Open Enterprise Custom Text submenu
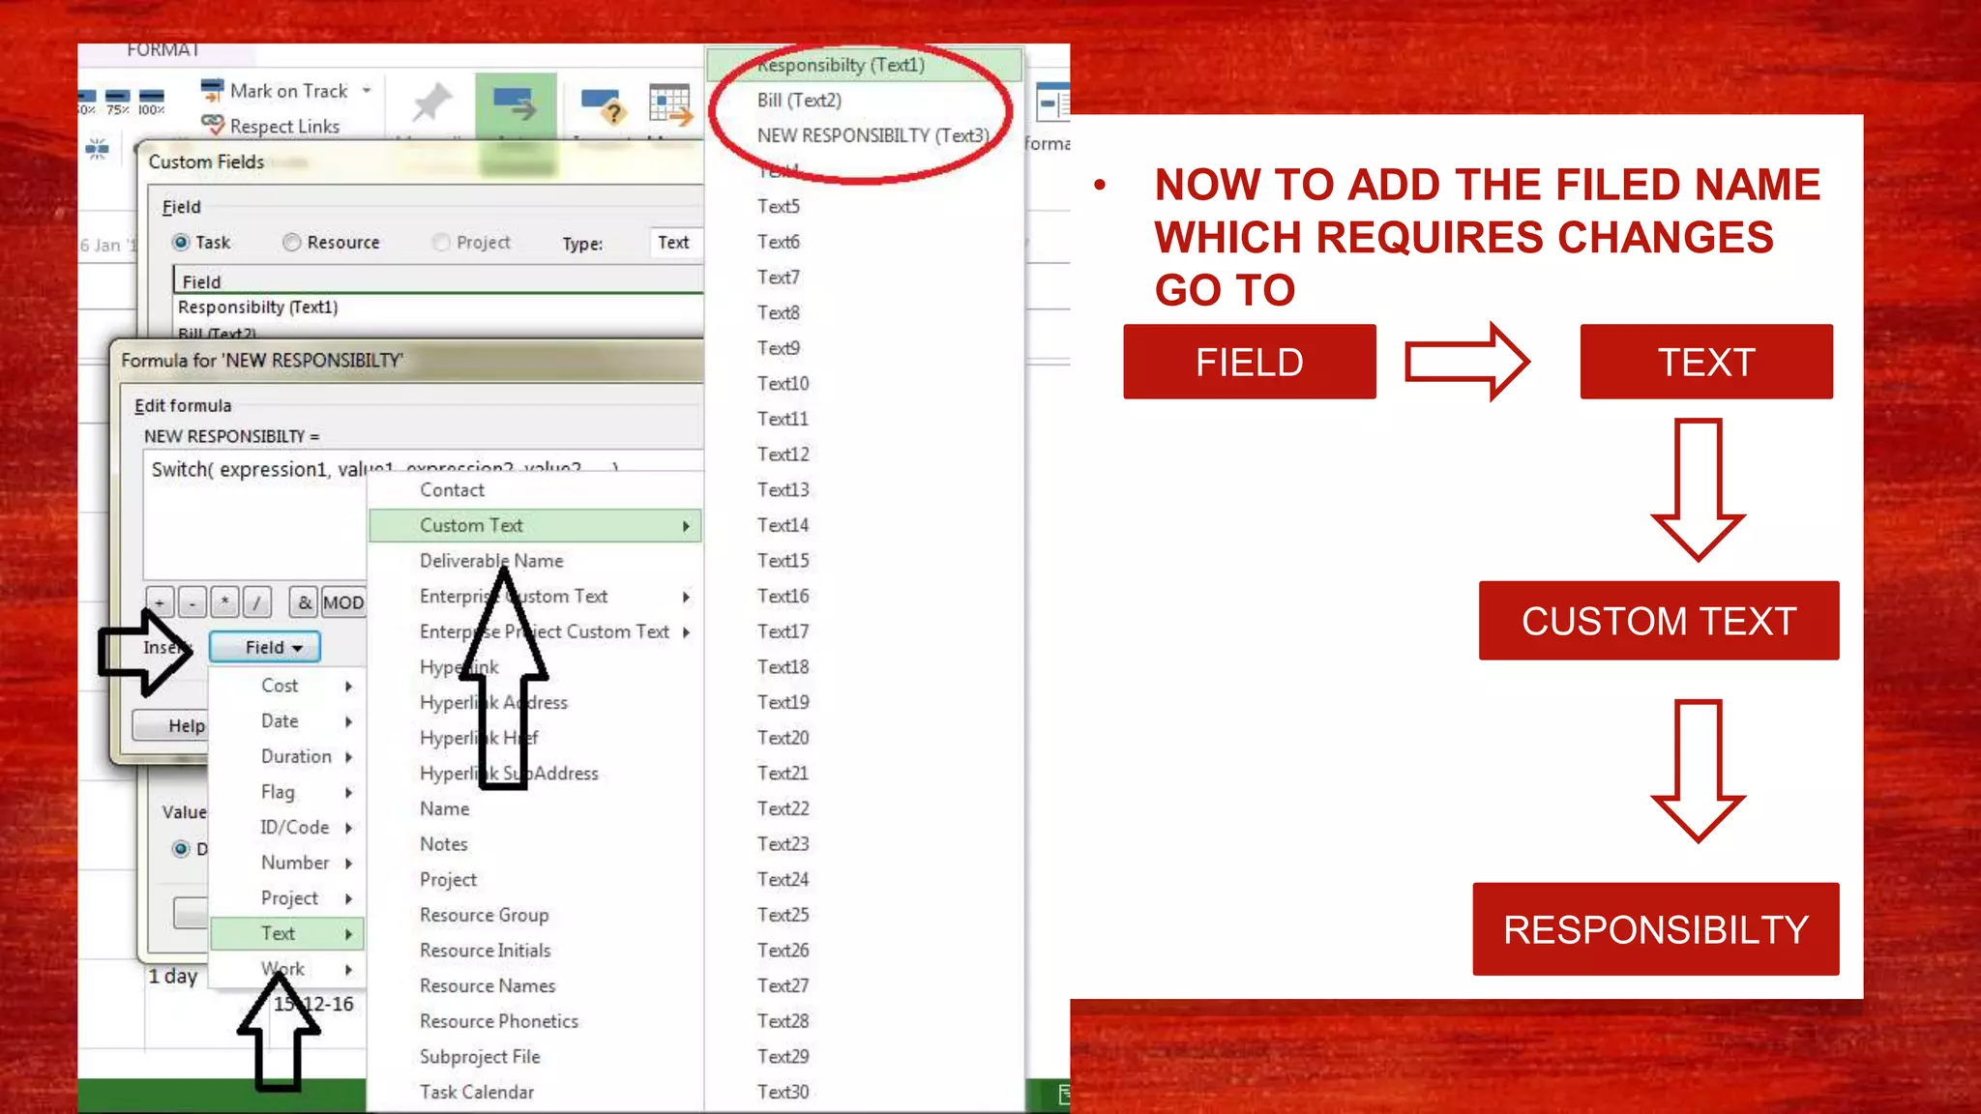This screenshot has height=1114, width=1981. tap(535, 597)
